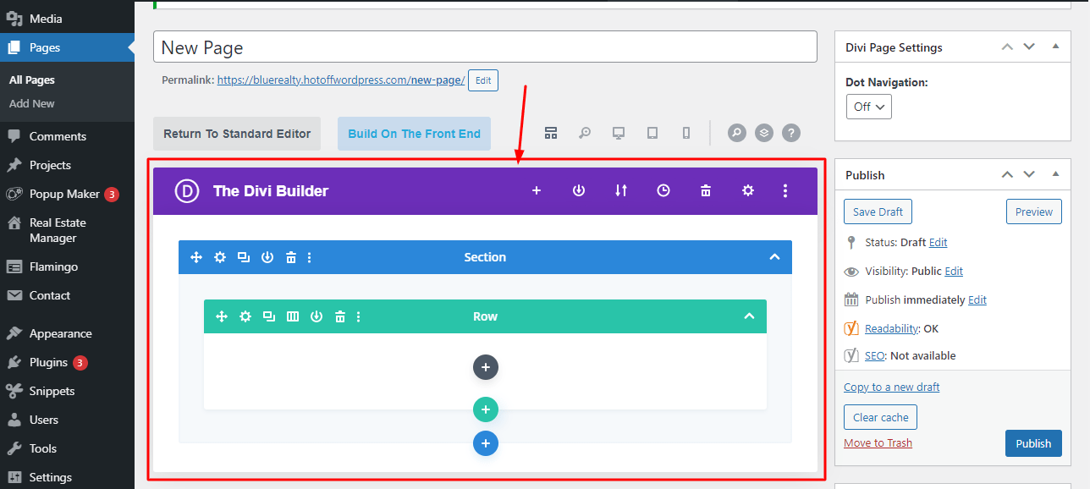Viewport: 1090px width, 489px height.
Task: Open editing history clock icon
Action: click(x=663, y=190)
